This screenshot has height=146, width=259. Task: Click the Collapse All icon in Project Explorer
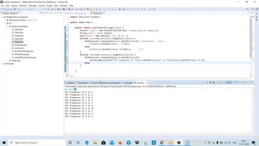[41, 13]
